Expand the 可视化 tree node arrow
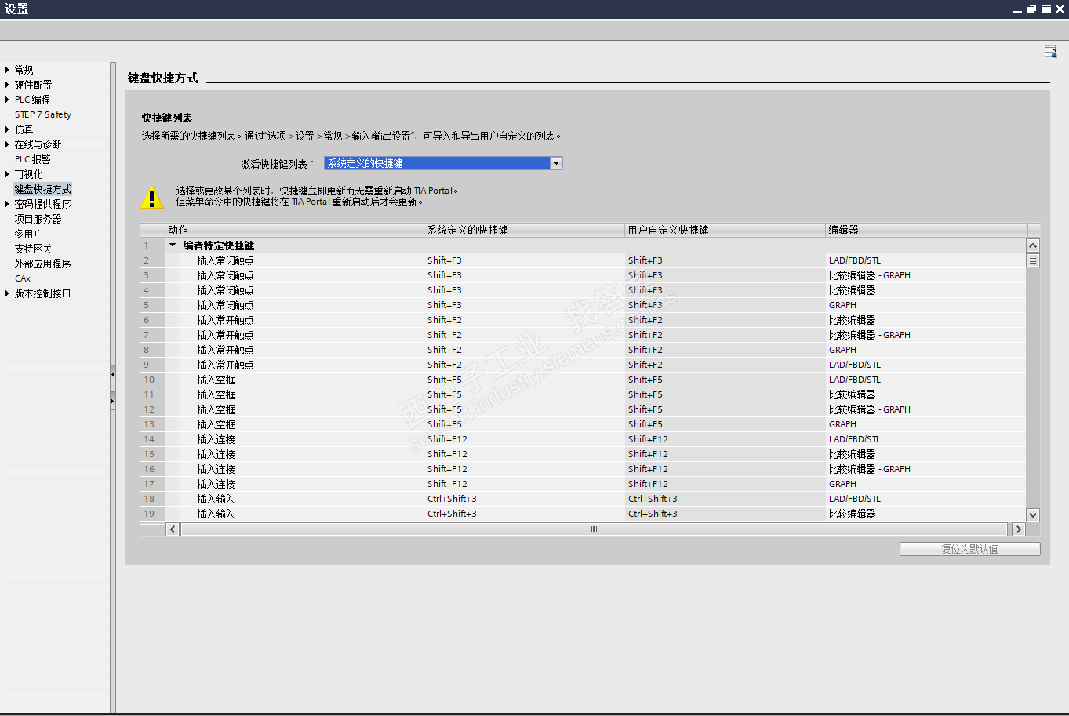 (7, 174)
